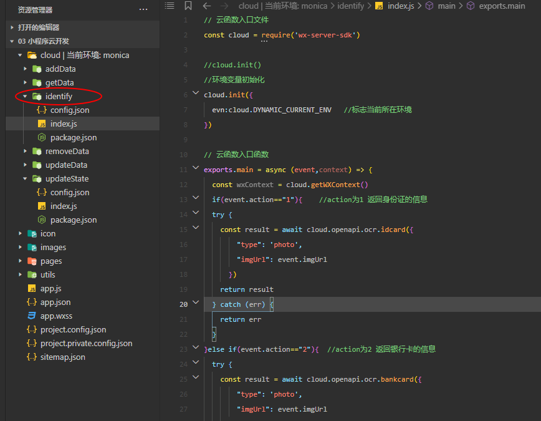Expand the images folder arrow
The height and width of the screenshot is (421, 541).
[x=20, y=247]
